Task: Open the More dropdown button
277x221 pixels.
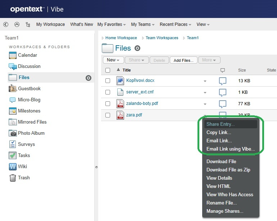Action: (x=209, y=60)
